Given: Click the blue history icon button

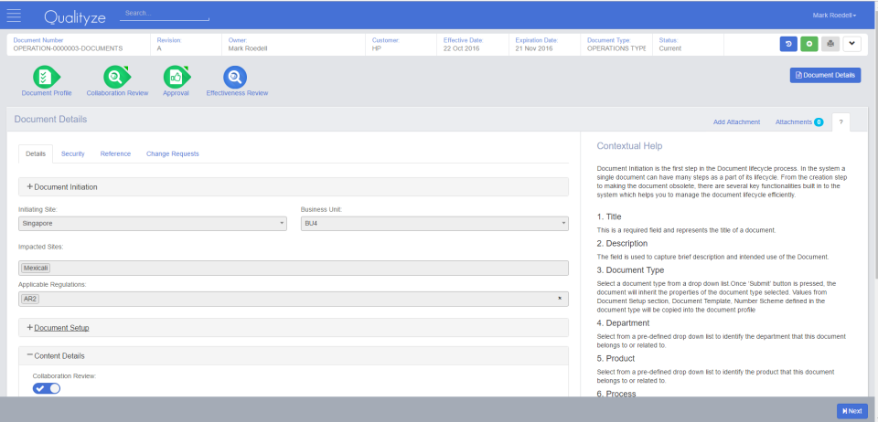Looking at the screenshot, I should (x=788, y=44).
